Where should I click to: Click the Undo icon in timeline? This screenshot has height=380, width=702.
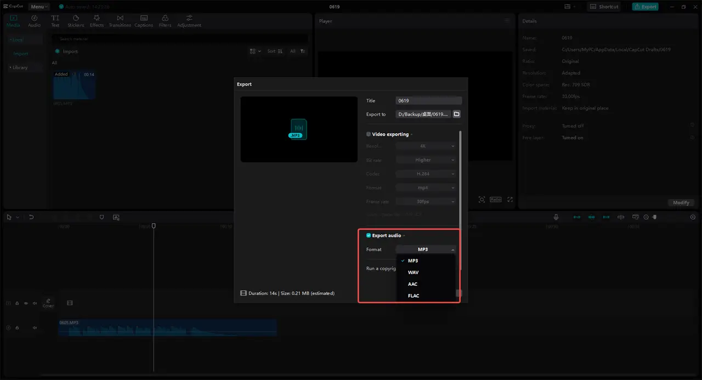coord(31,217)
